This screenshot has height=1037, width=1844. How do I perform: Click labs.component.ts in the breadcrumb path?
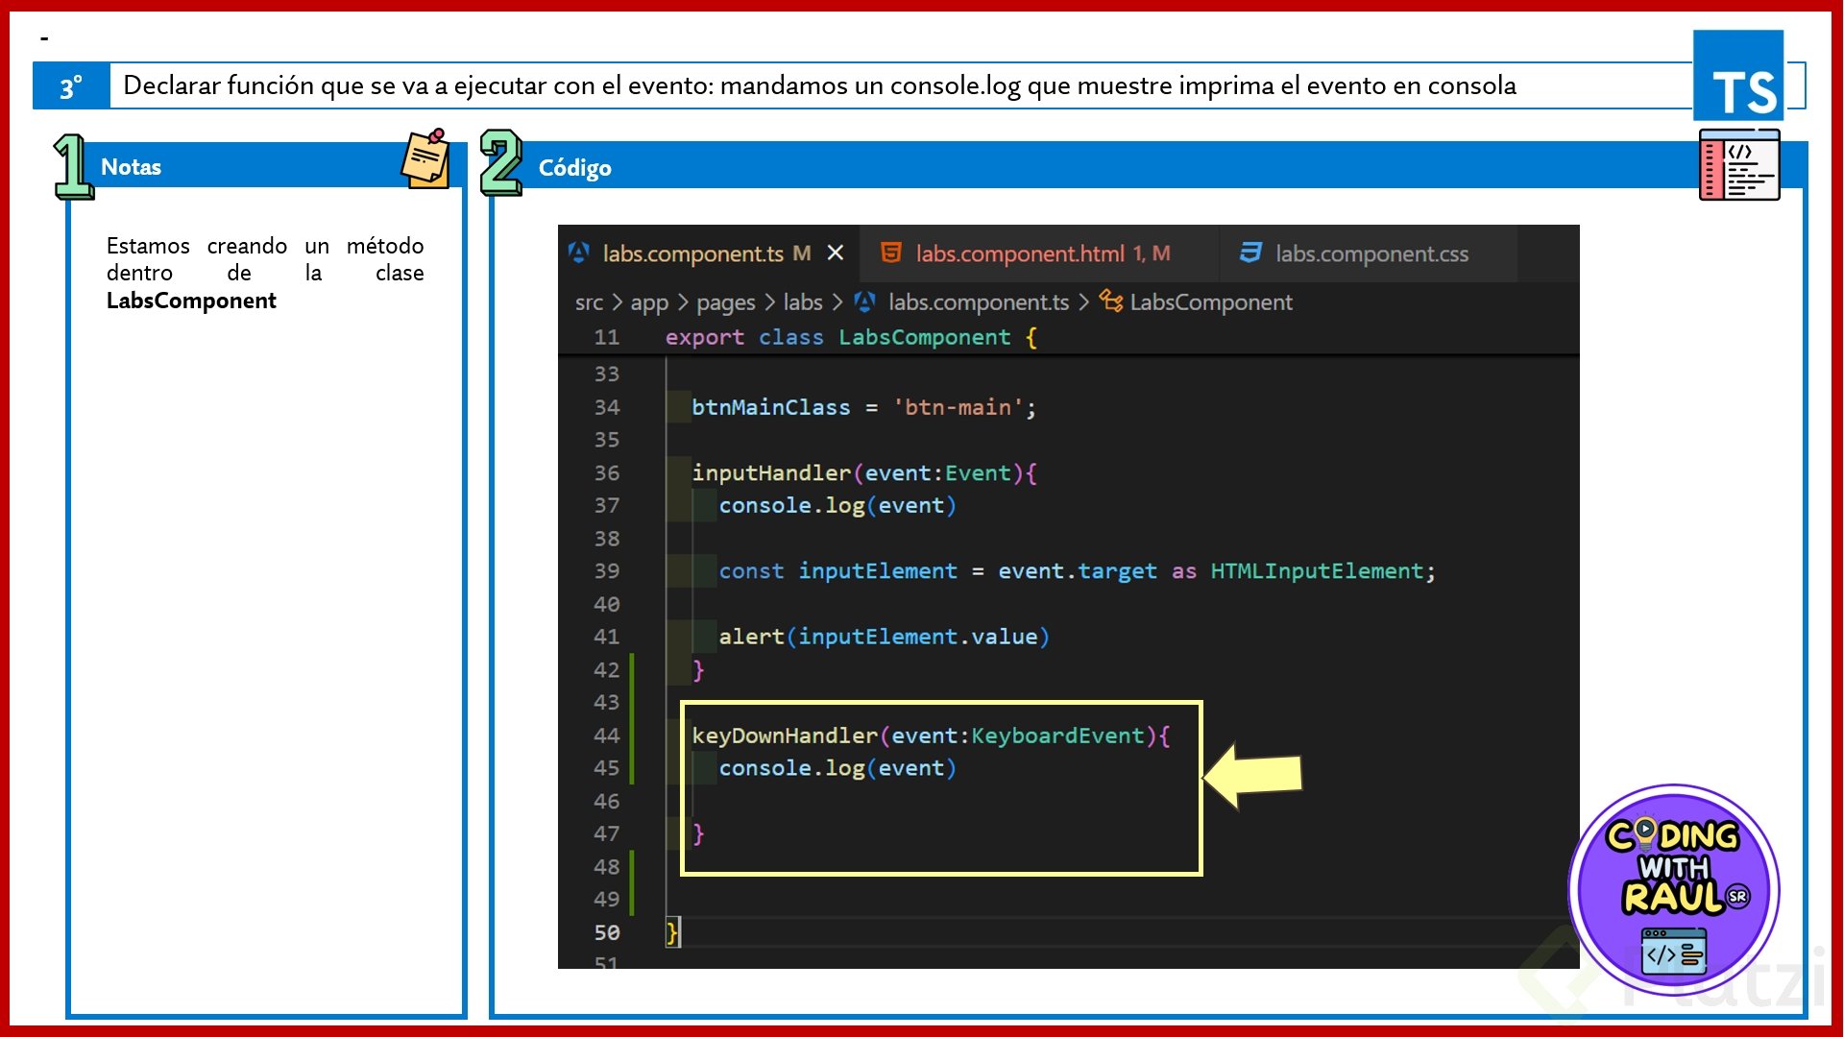click(x=978, y=302)
